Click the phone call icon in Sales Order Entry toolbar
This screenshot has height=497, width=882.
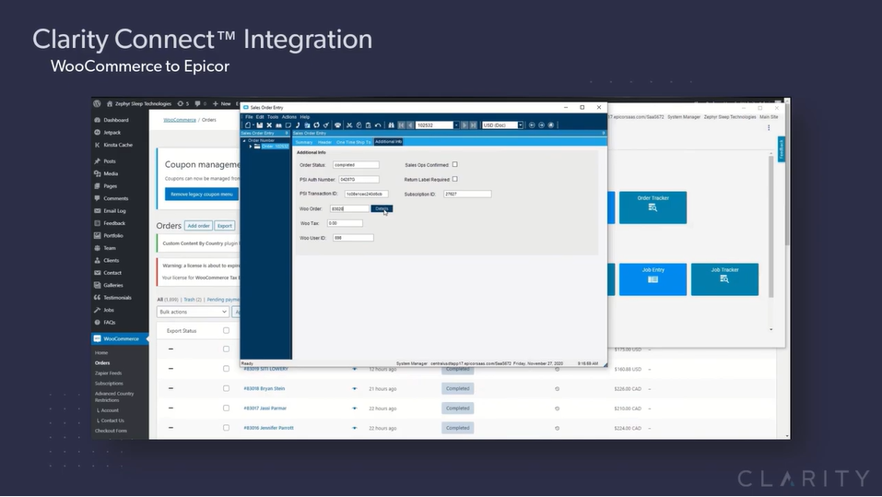pyautogui.click(x=297, y=125)
